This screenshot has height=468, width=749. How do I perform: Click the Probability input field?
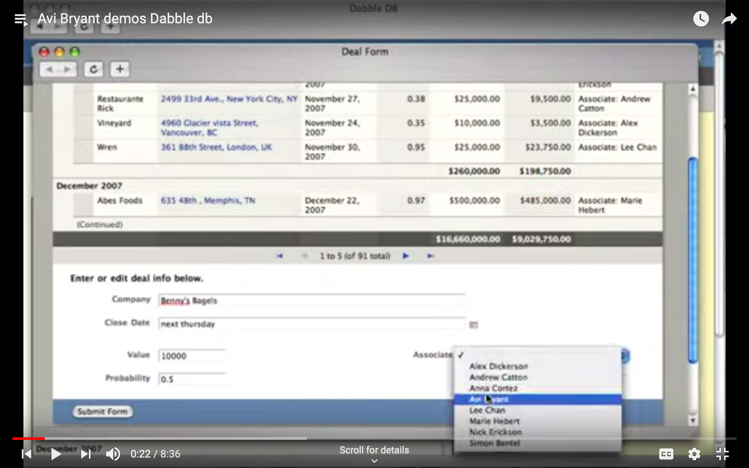tap(192, 379)
